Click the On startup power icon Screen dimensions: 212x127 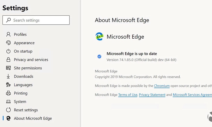click(8, 51)
